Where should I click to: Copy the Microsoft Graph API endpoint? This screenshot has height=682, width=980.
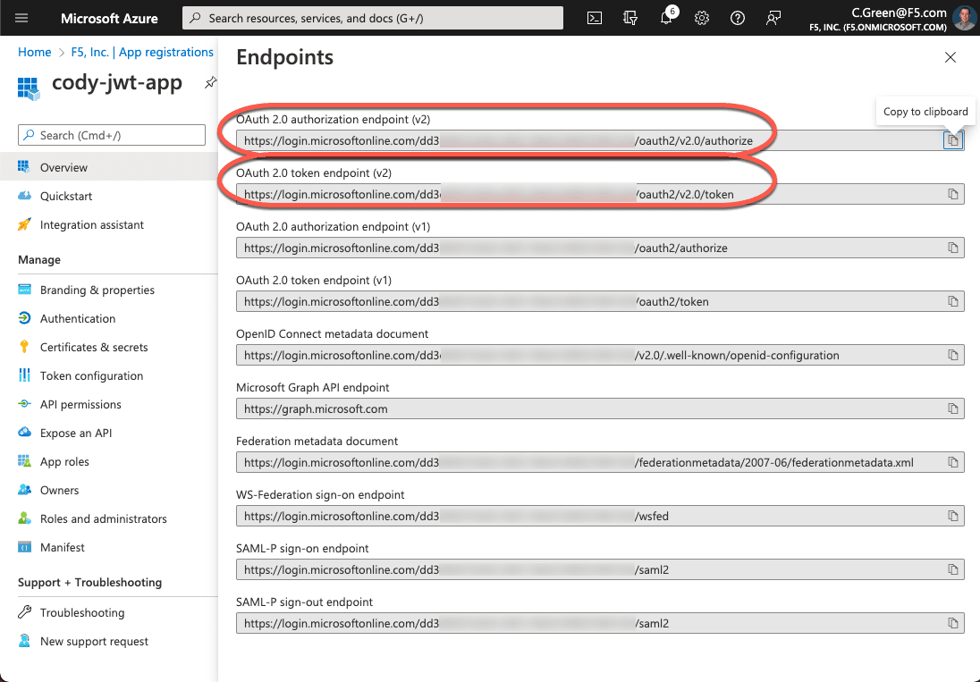953,408
